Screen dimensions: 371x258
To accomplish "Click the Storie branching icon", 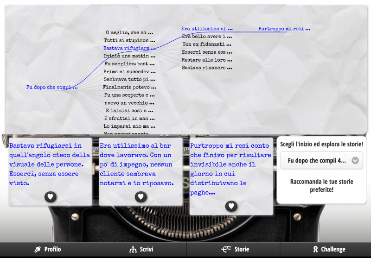I will tap(226, 249).
